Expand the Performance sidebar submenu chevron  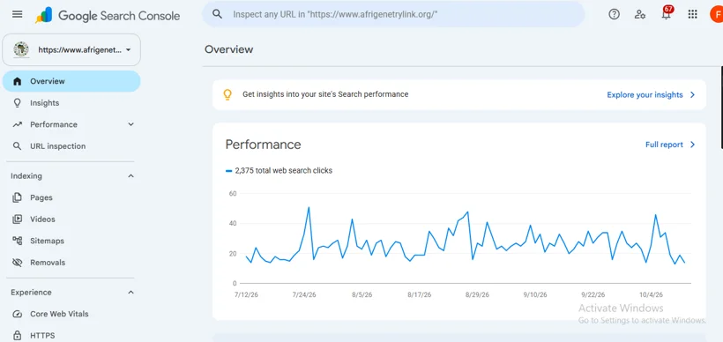pos(131,124)
